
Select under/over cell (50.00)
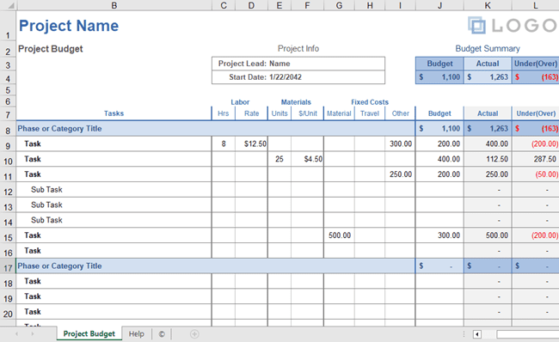tap(536, 174)
